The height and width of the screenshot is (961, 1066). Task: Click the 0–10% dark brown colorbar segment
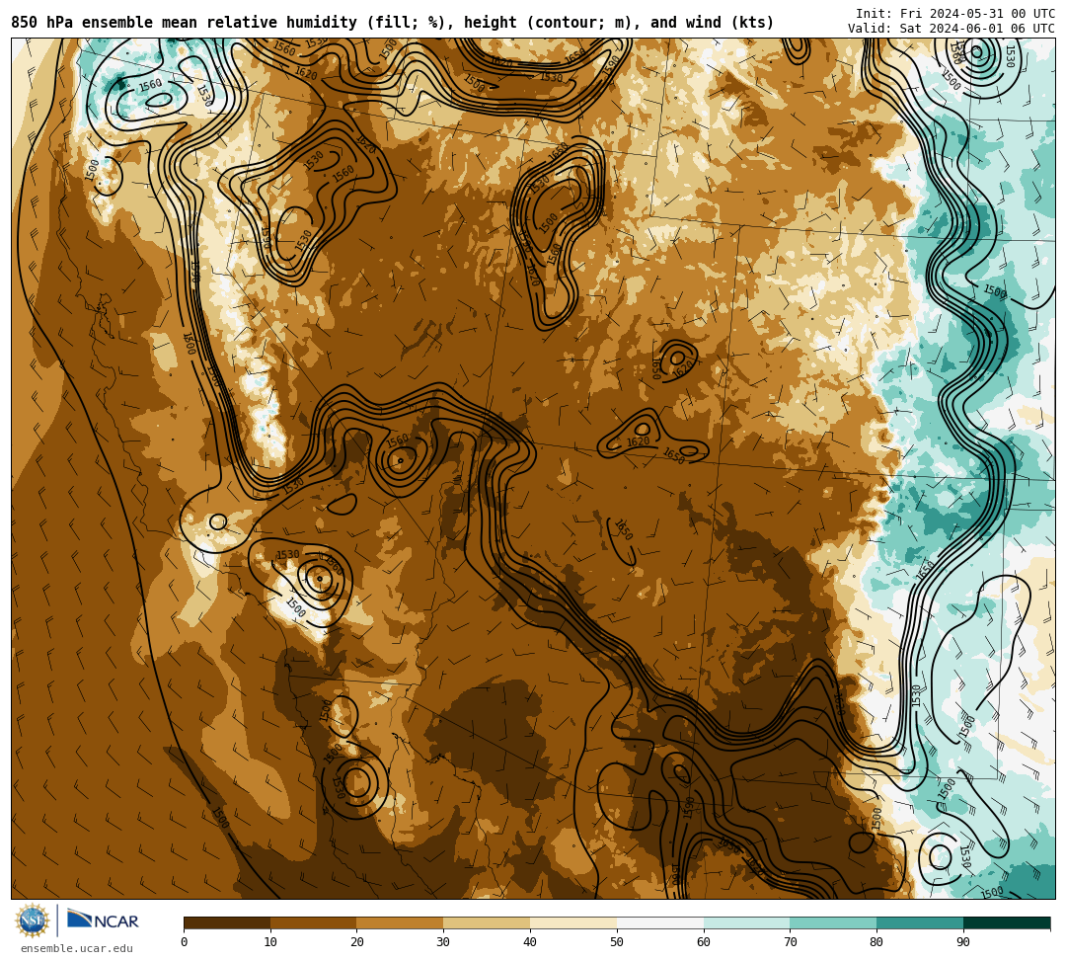[227, 922]
